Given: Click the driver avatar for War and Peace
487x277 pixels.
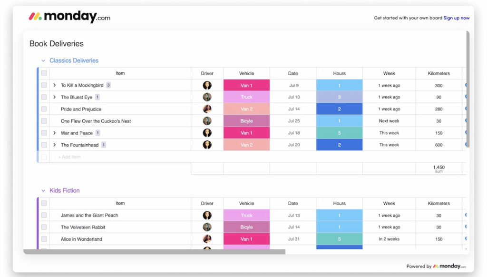Looking at the screenshot, I should tap(207, 132).
